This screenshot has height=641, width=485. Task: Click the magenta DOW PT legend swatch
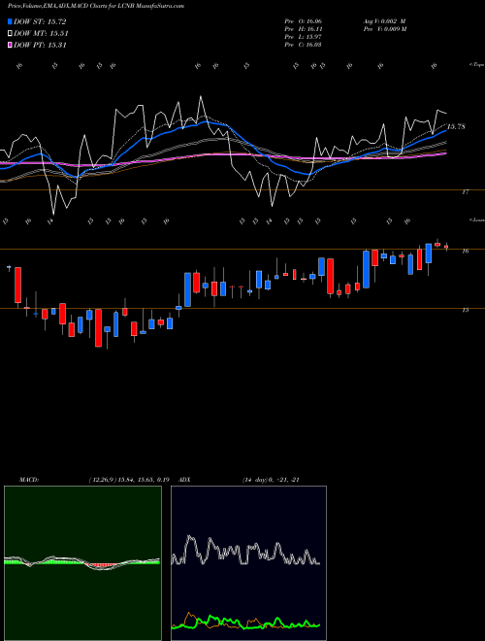click(x=10, y=45)
